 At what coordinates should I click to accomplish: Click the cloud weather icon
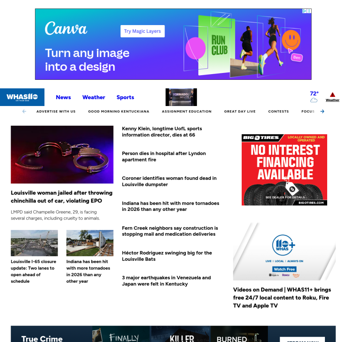coord(314,100)
